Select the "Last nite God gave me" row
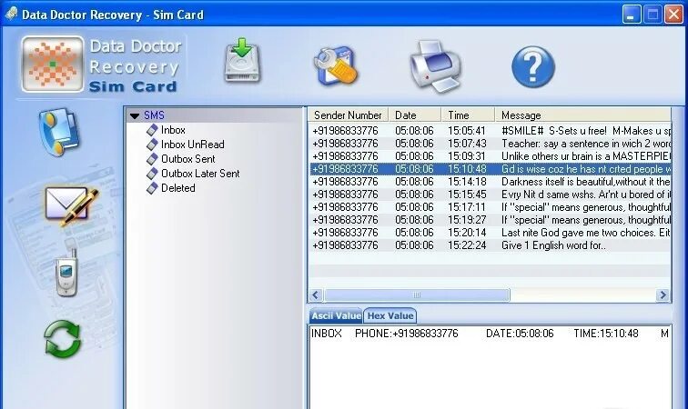Image resolution: width=688 pixels, height=409 pixels. point(491,233)
